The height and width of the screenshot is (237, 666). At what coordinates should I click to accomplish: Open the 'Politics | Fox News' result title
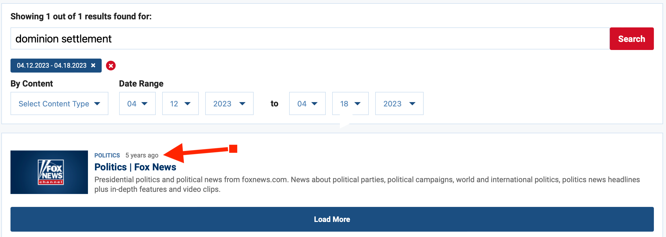[135, 167]
